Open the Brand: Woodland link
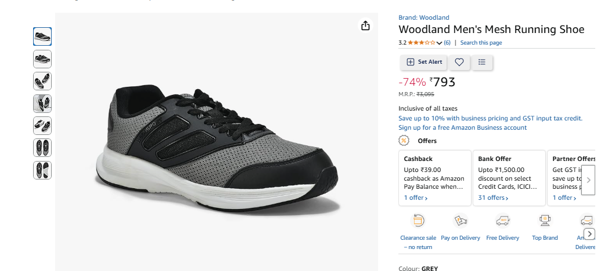Screen dimensions: 608x271 (423, 17)
